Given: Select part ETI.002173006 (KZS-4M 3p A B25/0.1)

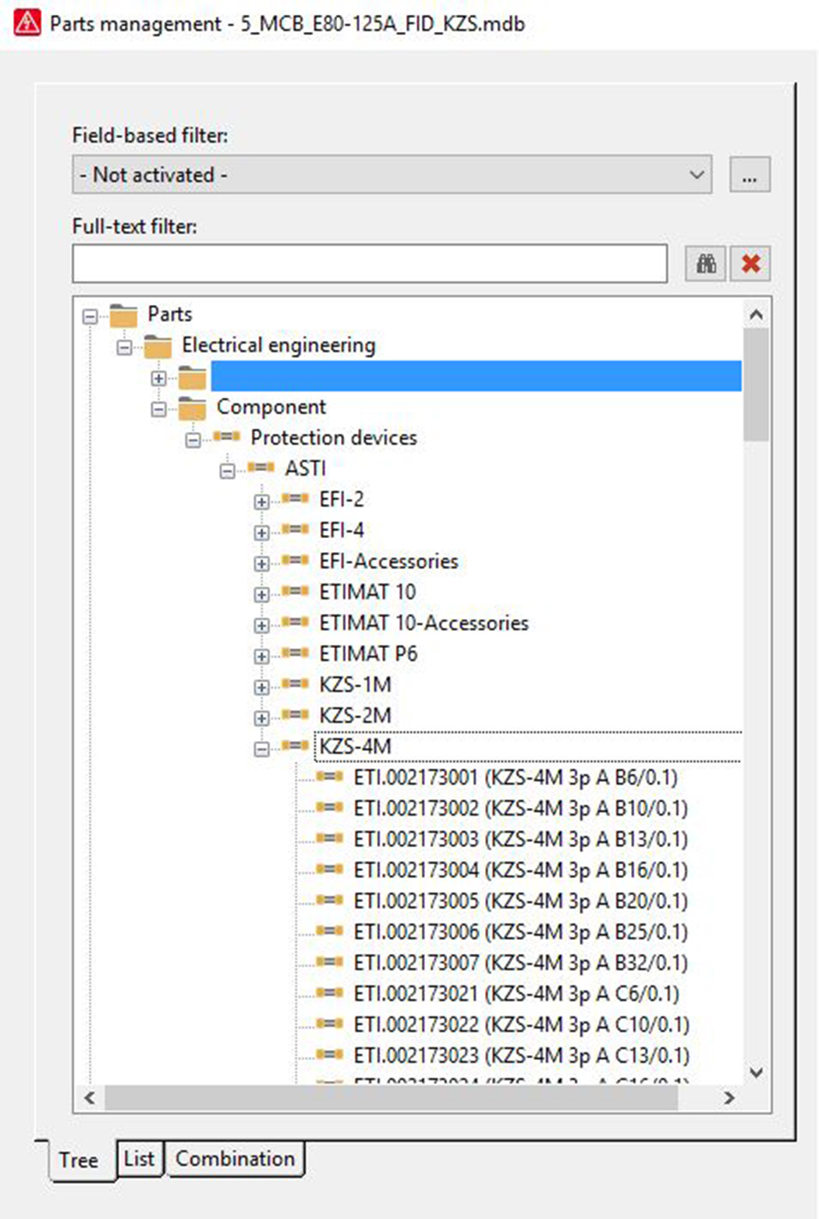Looking at the screenshot, I should [x=521, y=932].
